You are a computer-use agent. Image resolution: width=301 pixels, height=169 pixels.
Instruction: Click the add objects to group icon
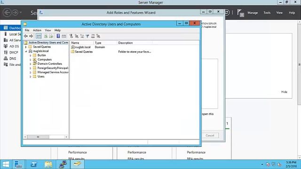point(98,36)
